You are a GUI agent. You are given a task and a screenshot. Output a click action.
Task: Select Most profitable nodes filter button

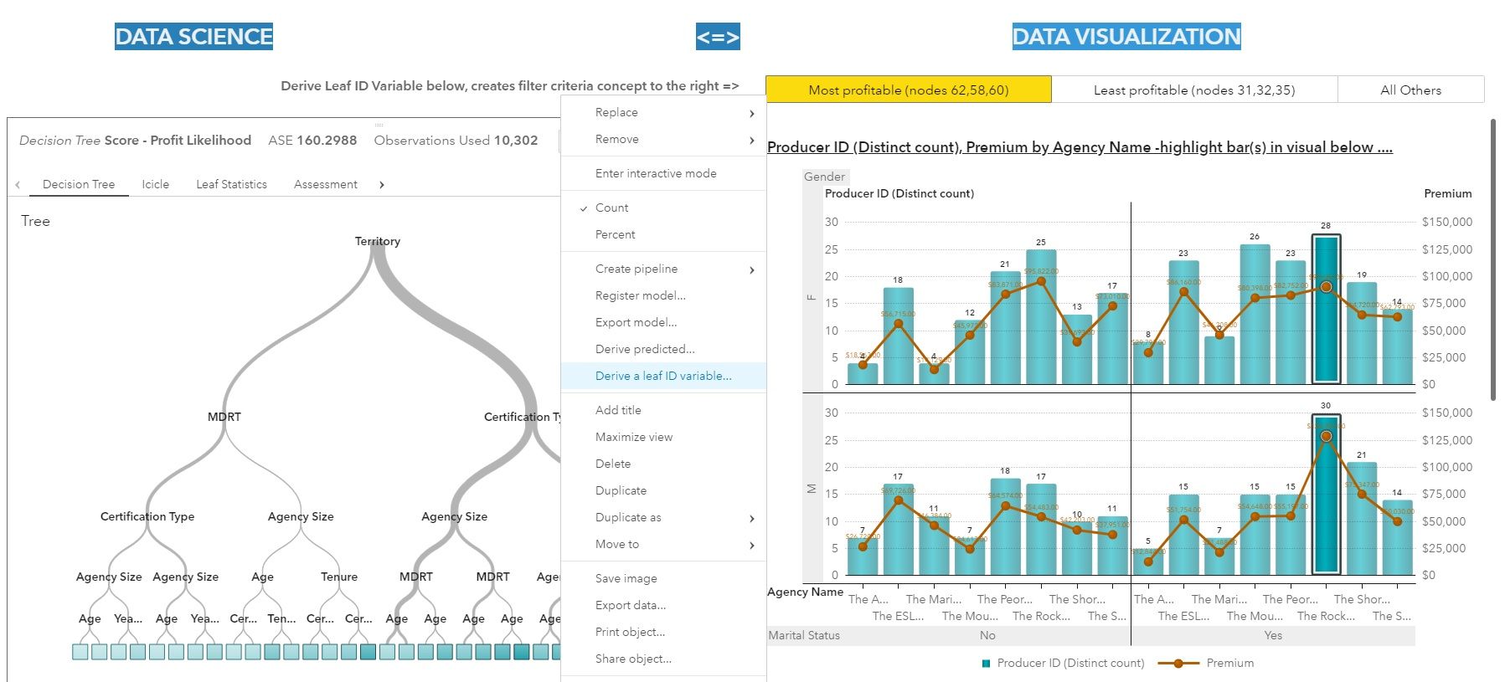click(908, 90)
